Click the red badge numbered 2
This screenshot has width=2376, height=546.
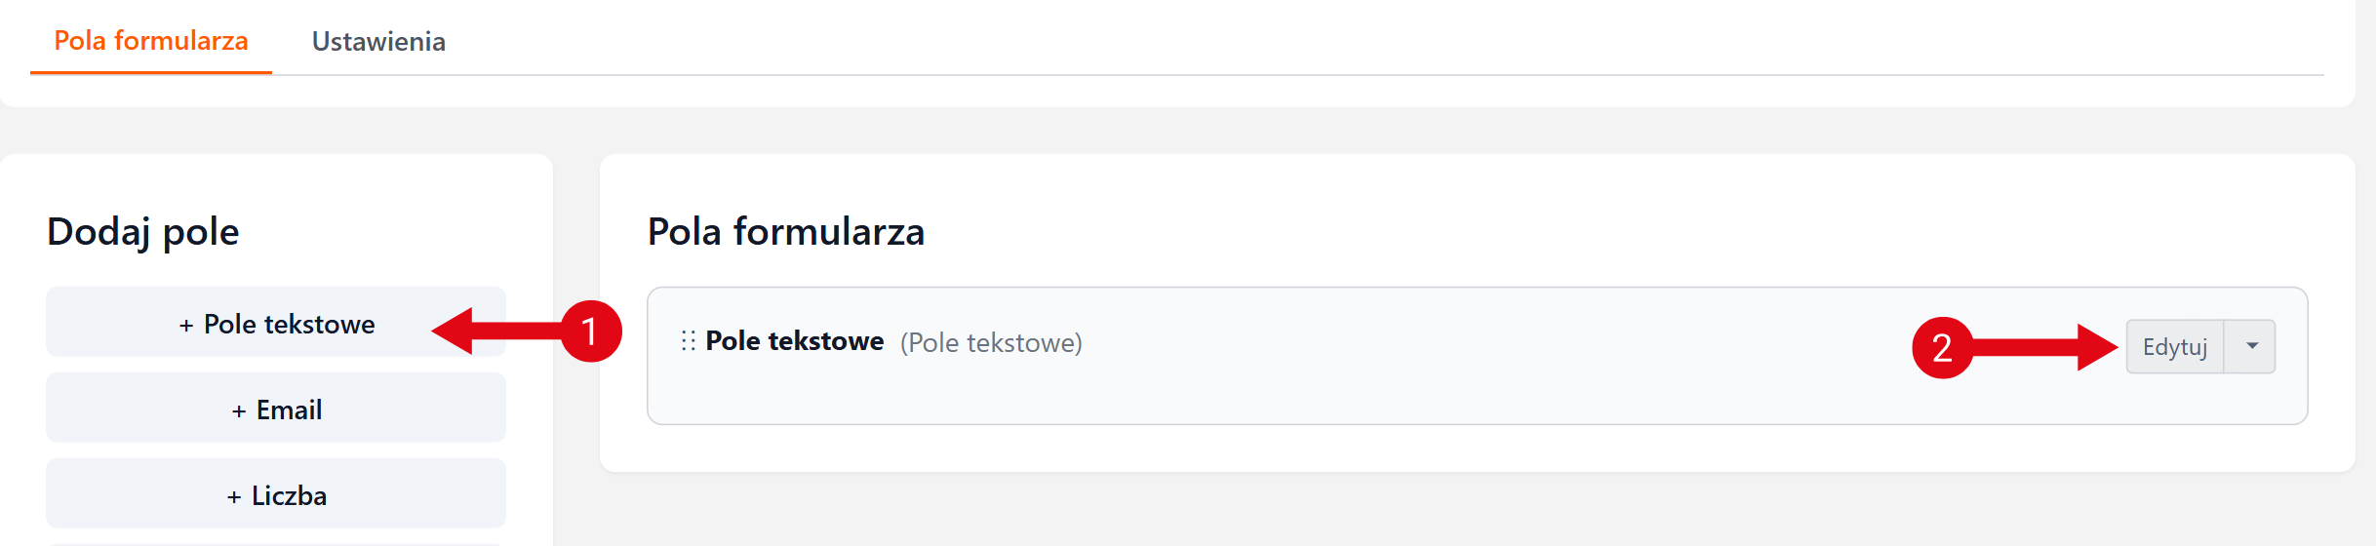(1942, 347)
